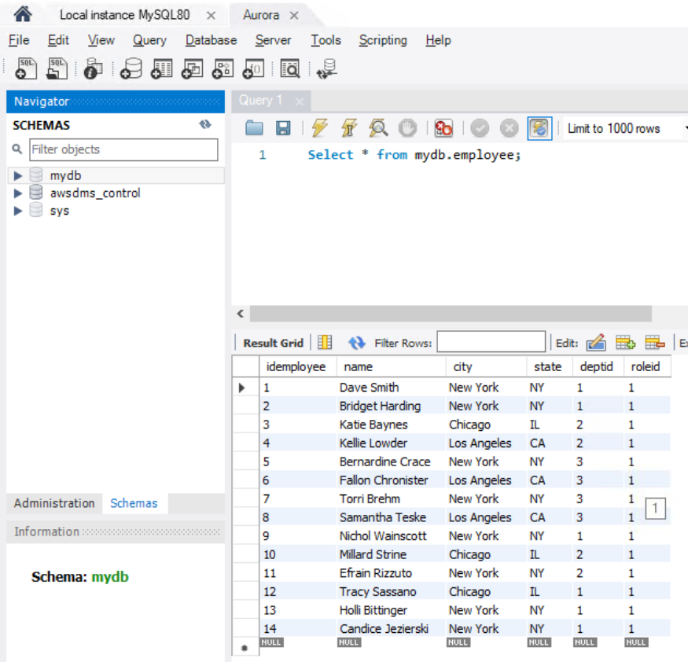This screenshot has height=662, width=688.
Task: Toggle stop-on-error script execution button
Action: [443, 128]
